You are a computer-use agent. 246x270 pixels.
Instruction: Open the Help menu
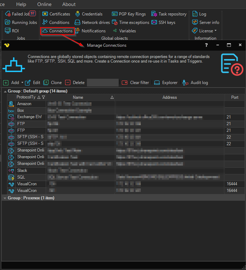21,4
